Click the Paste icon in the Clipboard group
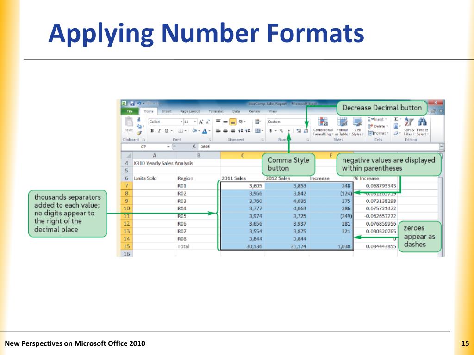Viewport: 474px width, 355px height. click(x=129, y=122)
